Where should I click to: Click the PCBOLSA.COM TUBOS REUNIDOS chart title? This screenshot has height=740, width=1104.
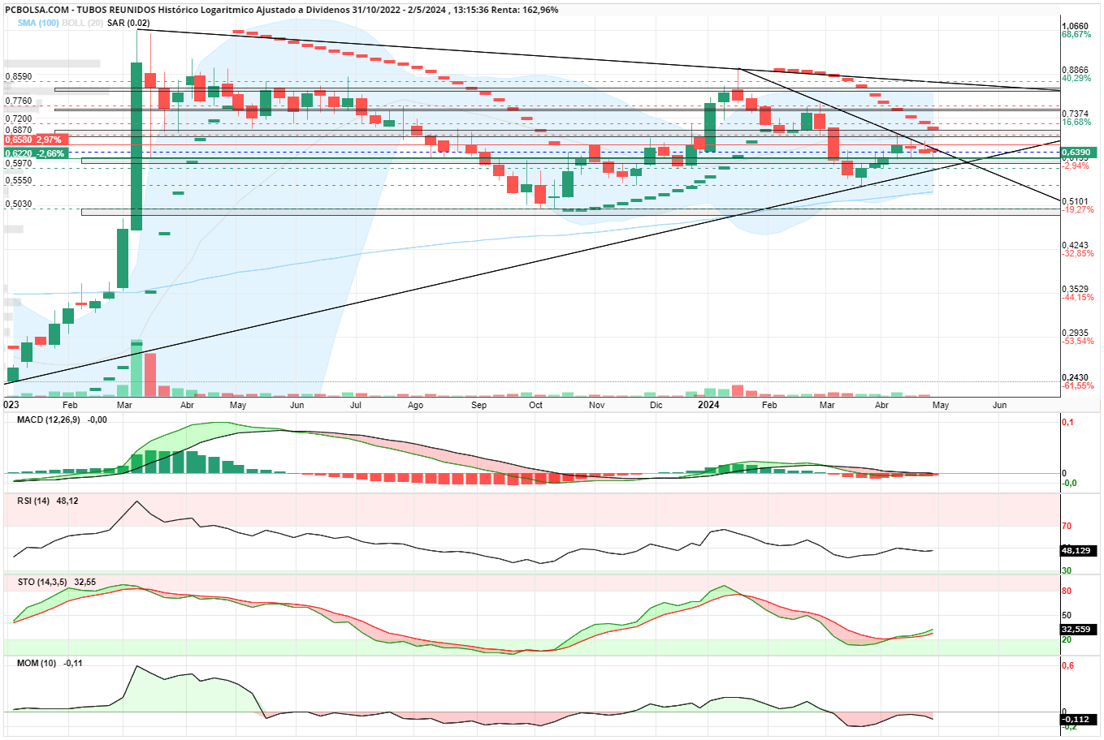click(x=280, y=10)
